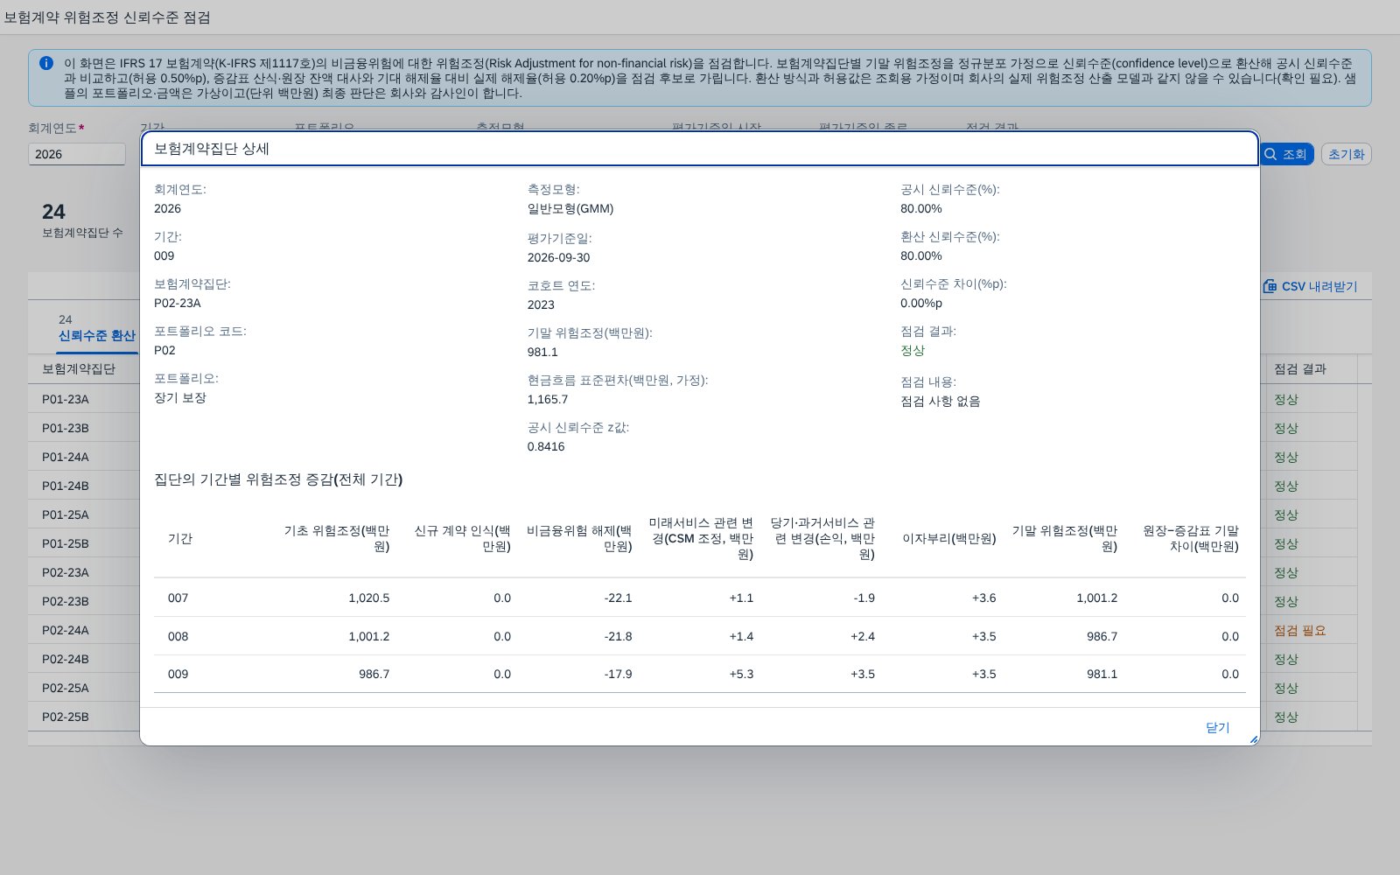
Task: Click the 점검 사항 없음 text
Action: [941, 401]
